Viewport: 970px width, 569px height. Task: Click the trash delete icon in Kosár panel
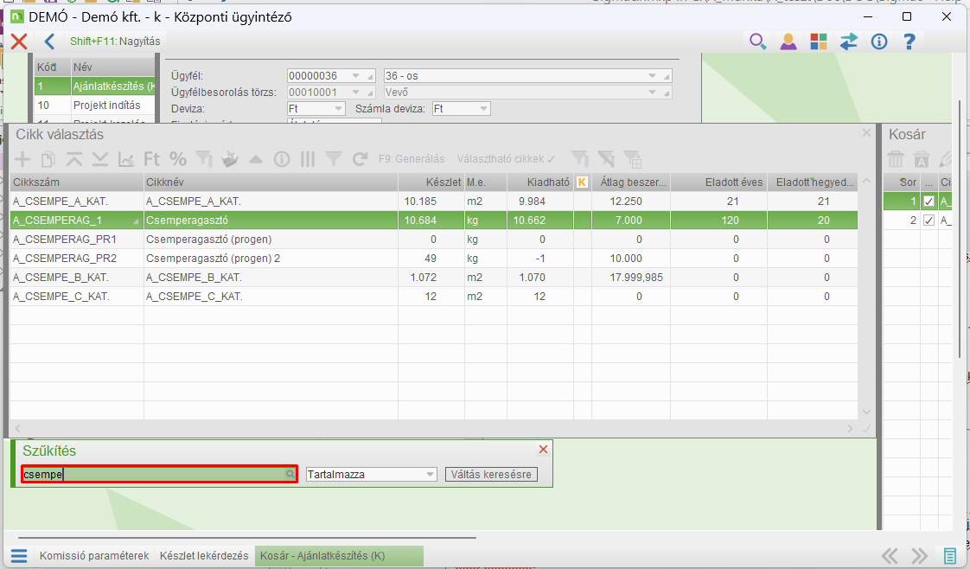click(x=896, y=159)
